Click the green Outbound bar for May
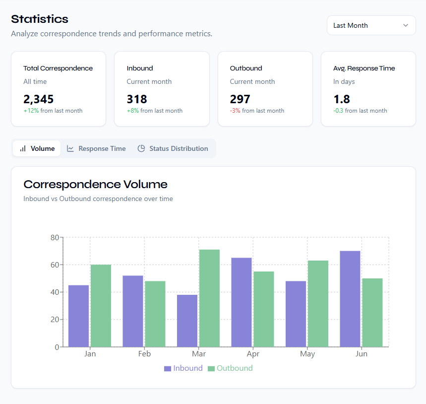This screenshot has height=404, width=426. pyautogui.click(x=318, y=303)
